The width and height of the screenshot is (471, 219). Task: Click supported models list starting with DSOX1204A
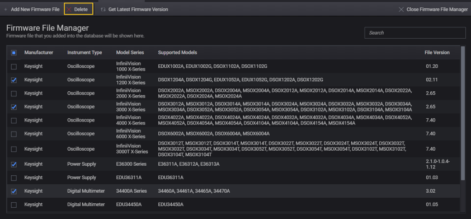(241, 80)
